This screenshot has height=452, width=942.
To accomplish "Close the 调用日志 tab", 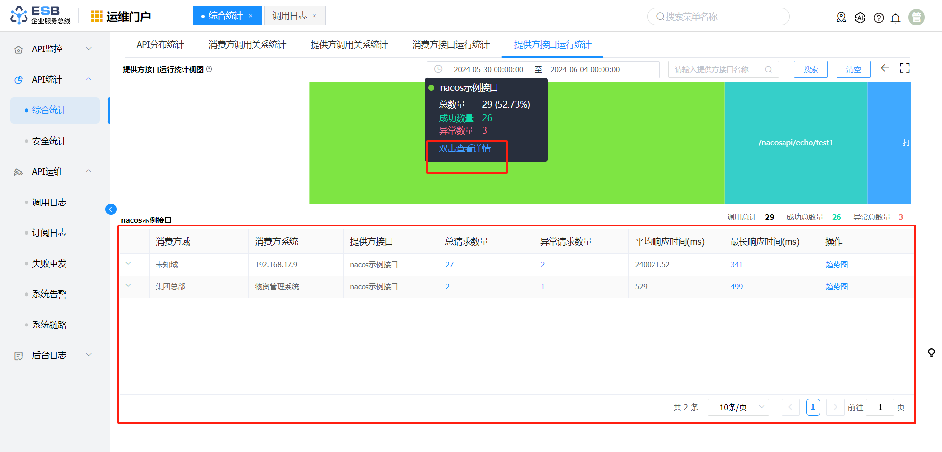I will tap(314, 16).
